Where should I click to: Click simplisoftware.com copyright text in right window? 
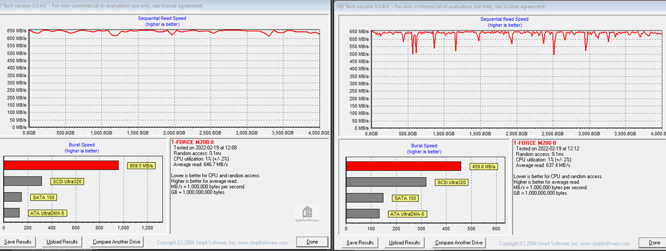tap(565, 244)
